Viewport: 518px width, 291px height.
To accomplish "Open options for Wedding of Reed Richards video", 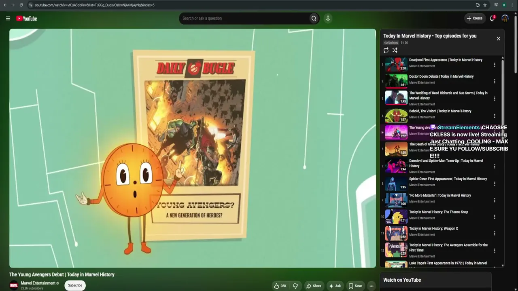I will 495,99.
